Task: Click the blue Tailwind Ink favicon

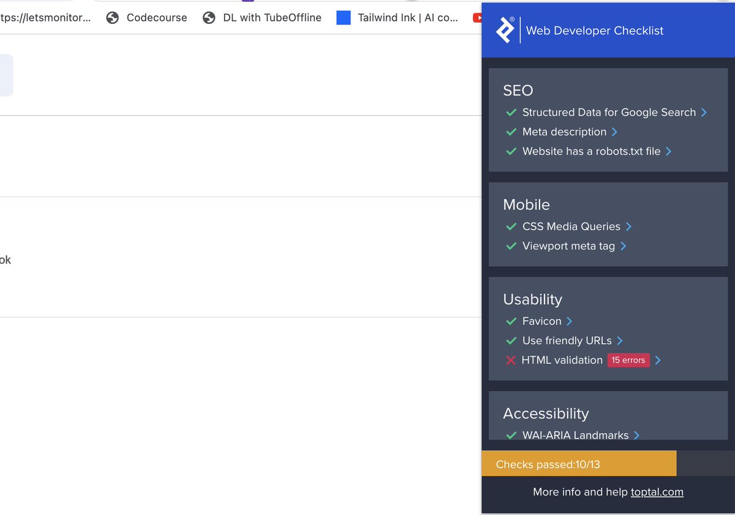Action: coord(343,17)
